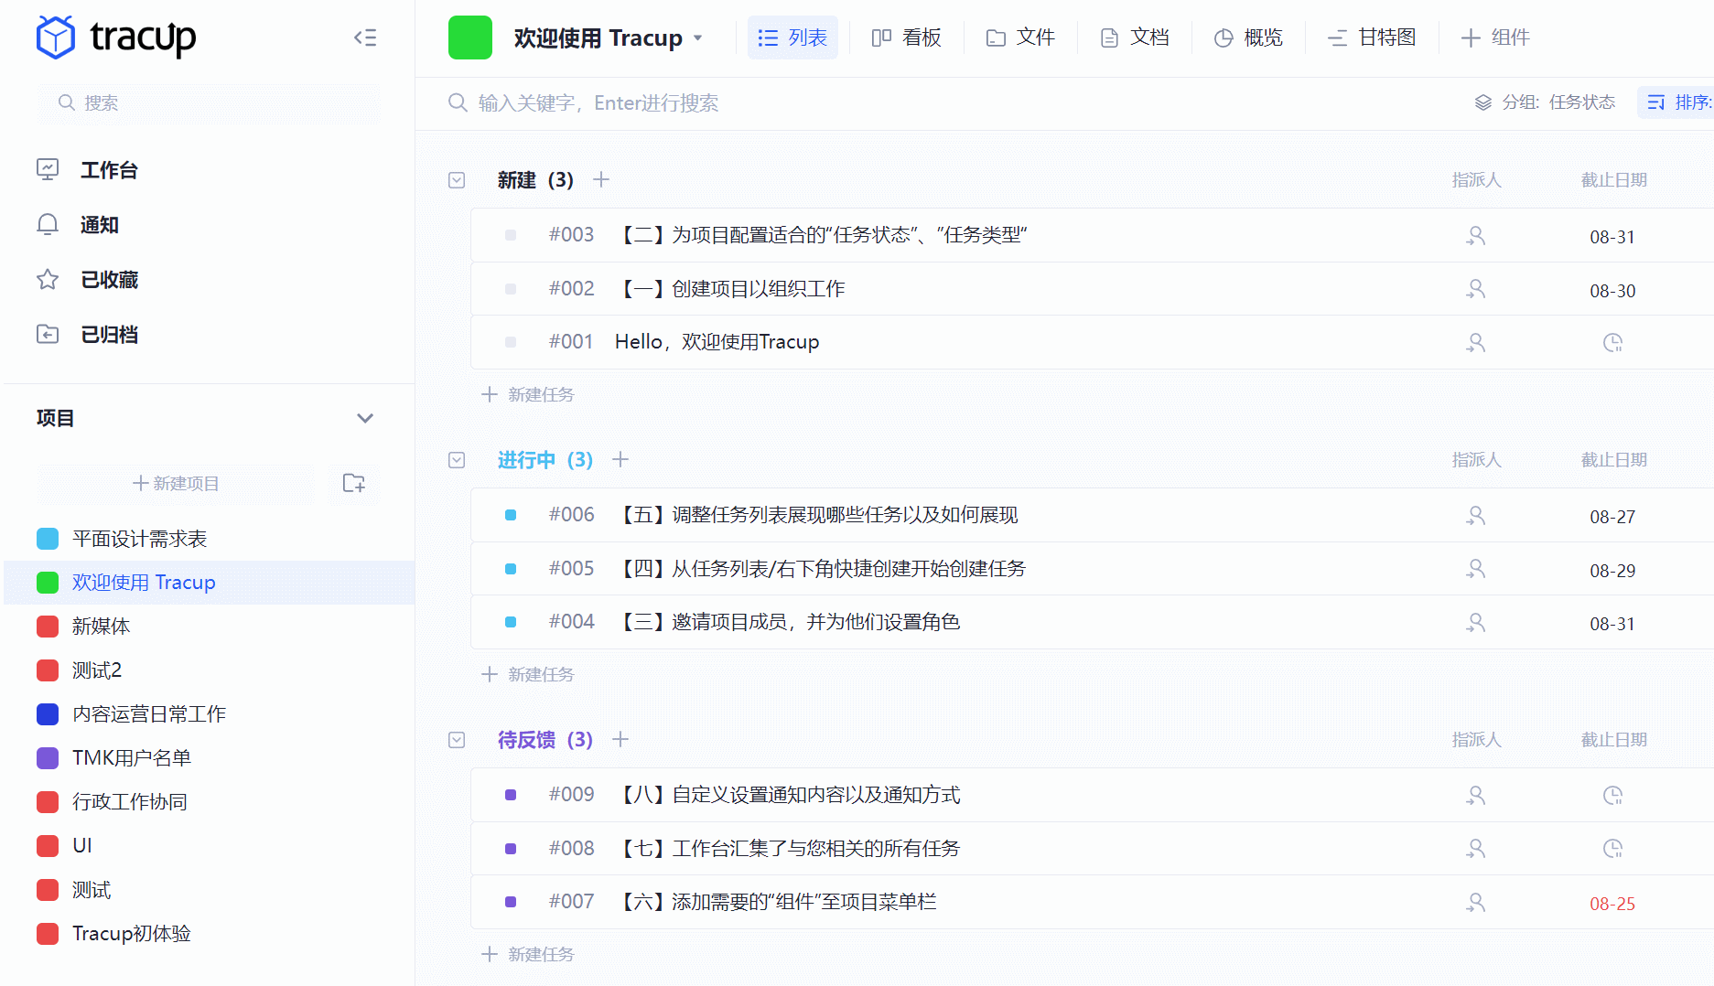Open the 欢迎使用 Tracup project dropdown

(x=699, y=38)
